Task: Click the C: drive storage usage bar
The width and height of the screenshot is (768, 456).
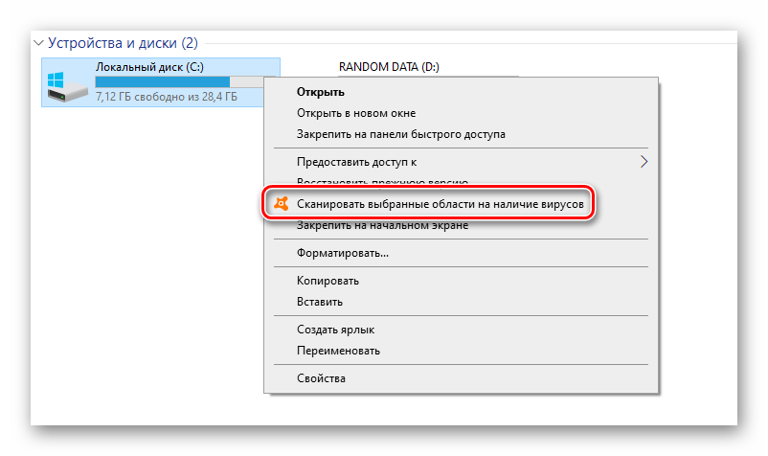Action: tap(163, 82)
